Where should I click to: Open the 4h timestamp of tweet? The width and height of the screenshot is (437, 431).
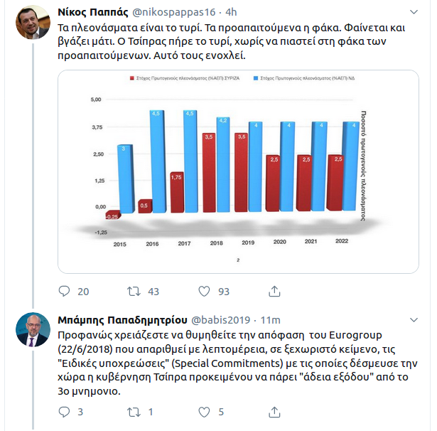[x=231, y=12]
